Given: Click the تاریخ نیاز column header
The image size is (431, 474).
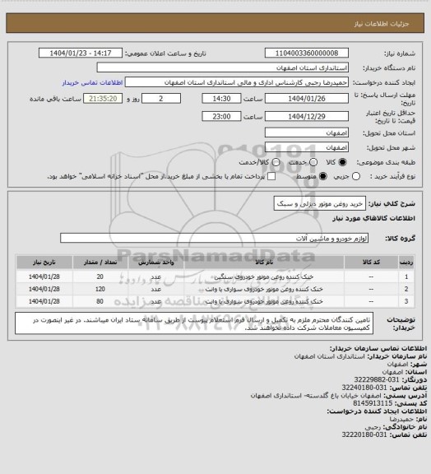Looking at the screenshot, I should (44, 263).
